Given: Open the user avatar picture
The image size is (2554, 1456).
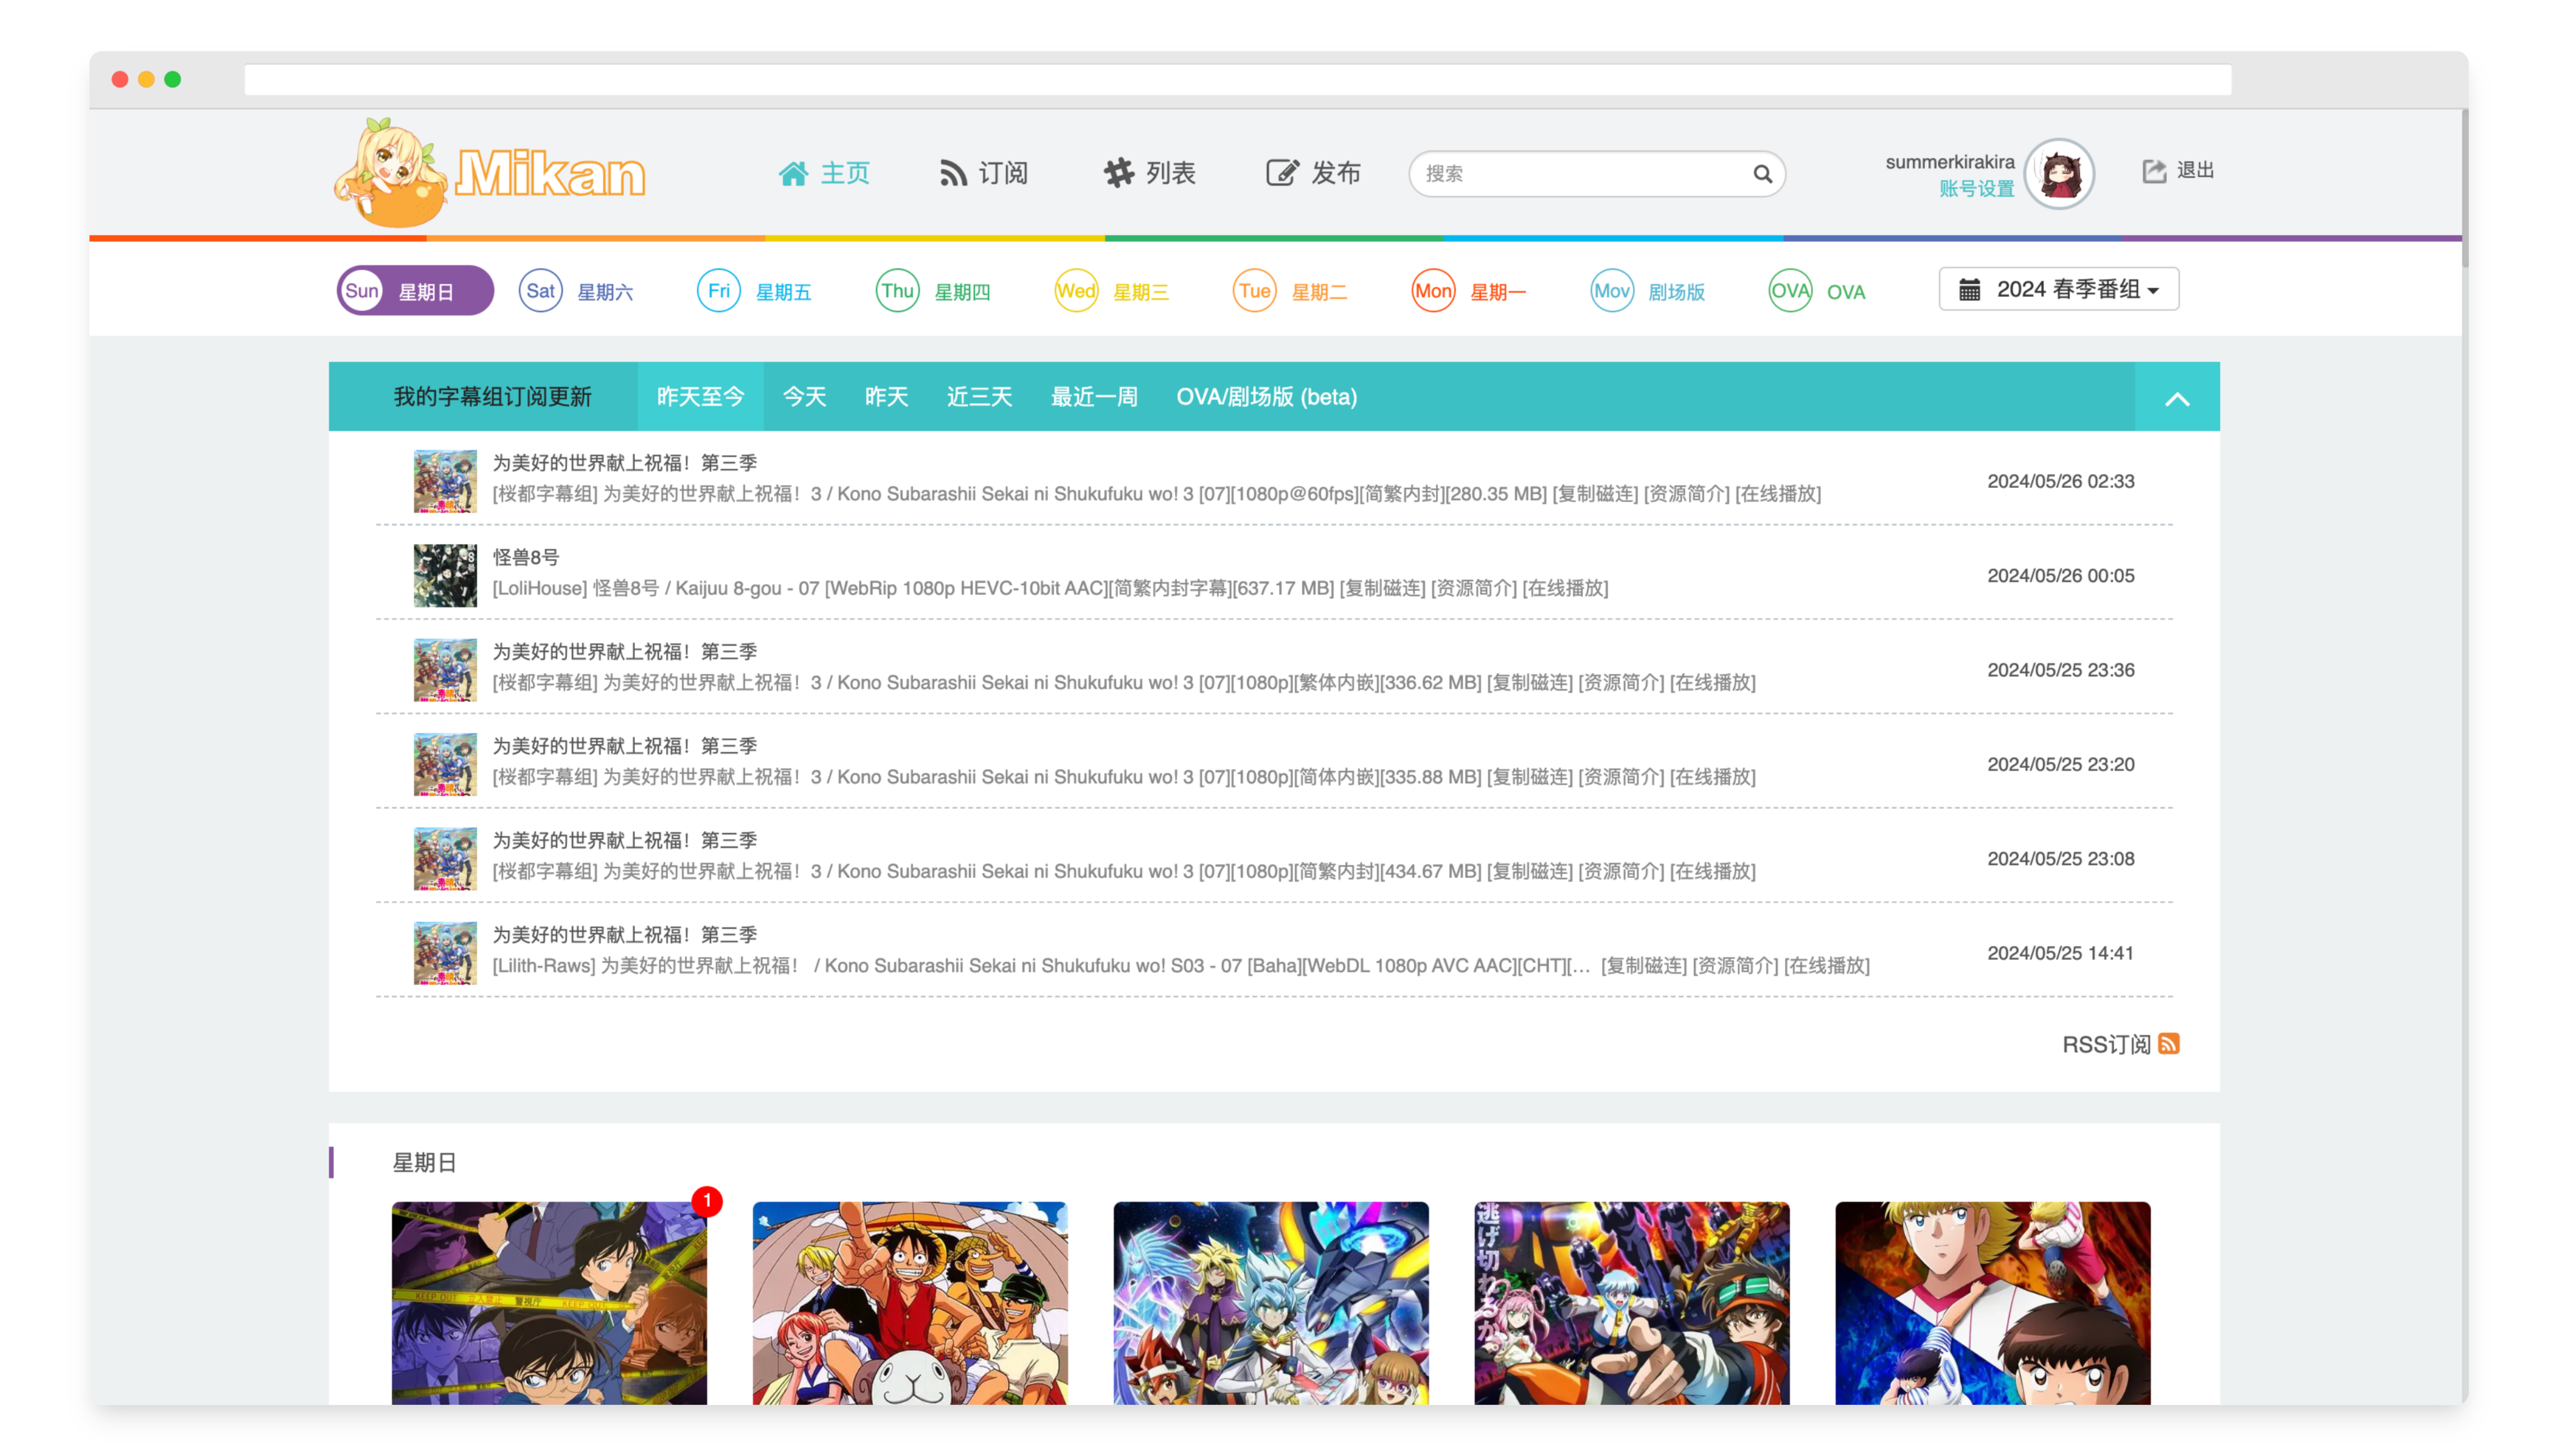Looking at the screenshot, I should 2059,174.
